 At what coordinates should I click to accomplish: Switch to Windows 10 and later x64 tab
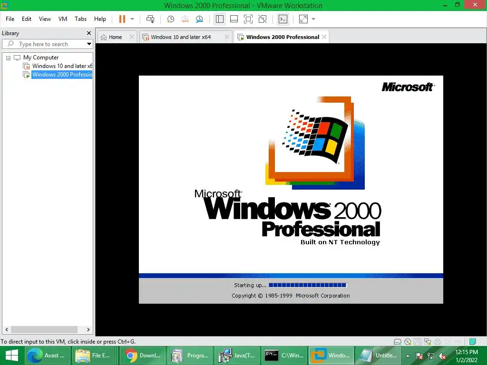click(x=181, y=37)
